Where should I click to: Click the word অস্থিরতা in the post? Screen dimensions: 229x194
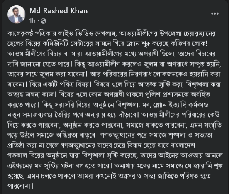click(67, 135)
